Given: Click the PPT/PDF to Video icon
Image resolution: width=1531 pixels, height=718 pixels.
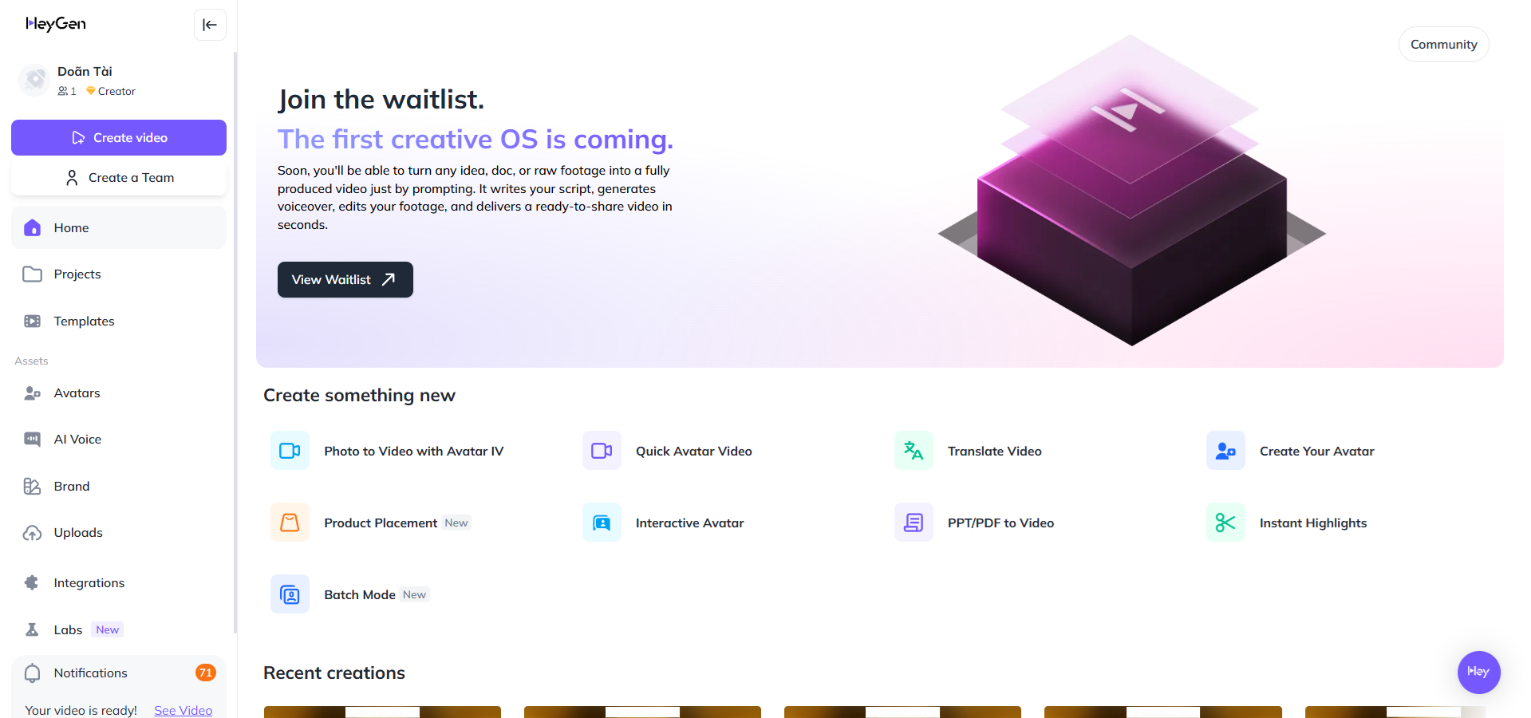Looking at the screenshot, I should 913,523.
